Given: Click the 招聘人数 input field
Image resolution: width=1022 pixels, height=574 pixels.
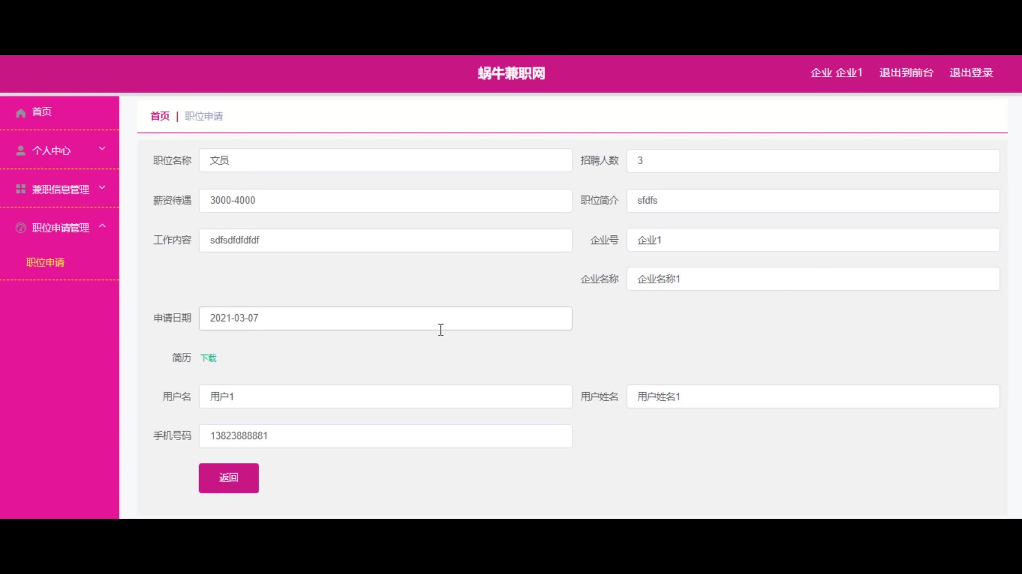Looking at the screenshot, I should click(812, 161).
